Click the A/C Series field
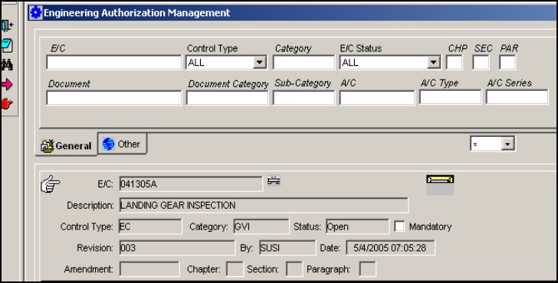The height and width of the screenshot is (283, 558). pyautogui.click(x=517, y=97)
